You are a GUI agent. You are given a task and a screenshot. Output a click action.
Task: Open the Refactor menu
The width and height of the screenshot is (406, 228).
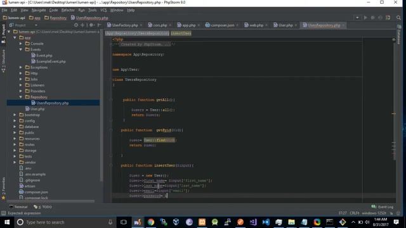coord(68,10)
